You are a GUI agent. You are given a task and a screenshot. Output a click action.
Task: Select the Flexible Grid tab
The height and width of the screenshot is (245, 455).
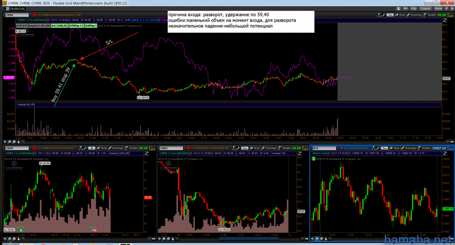coord(15,9)
